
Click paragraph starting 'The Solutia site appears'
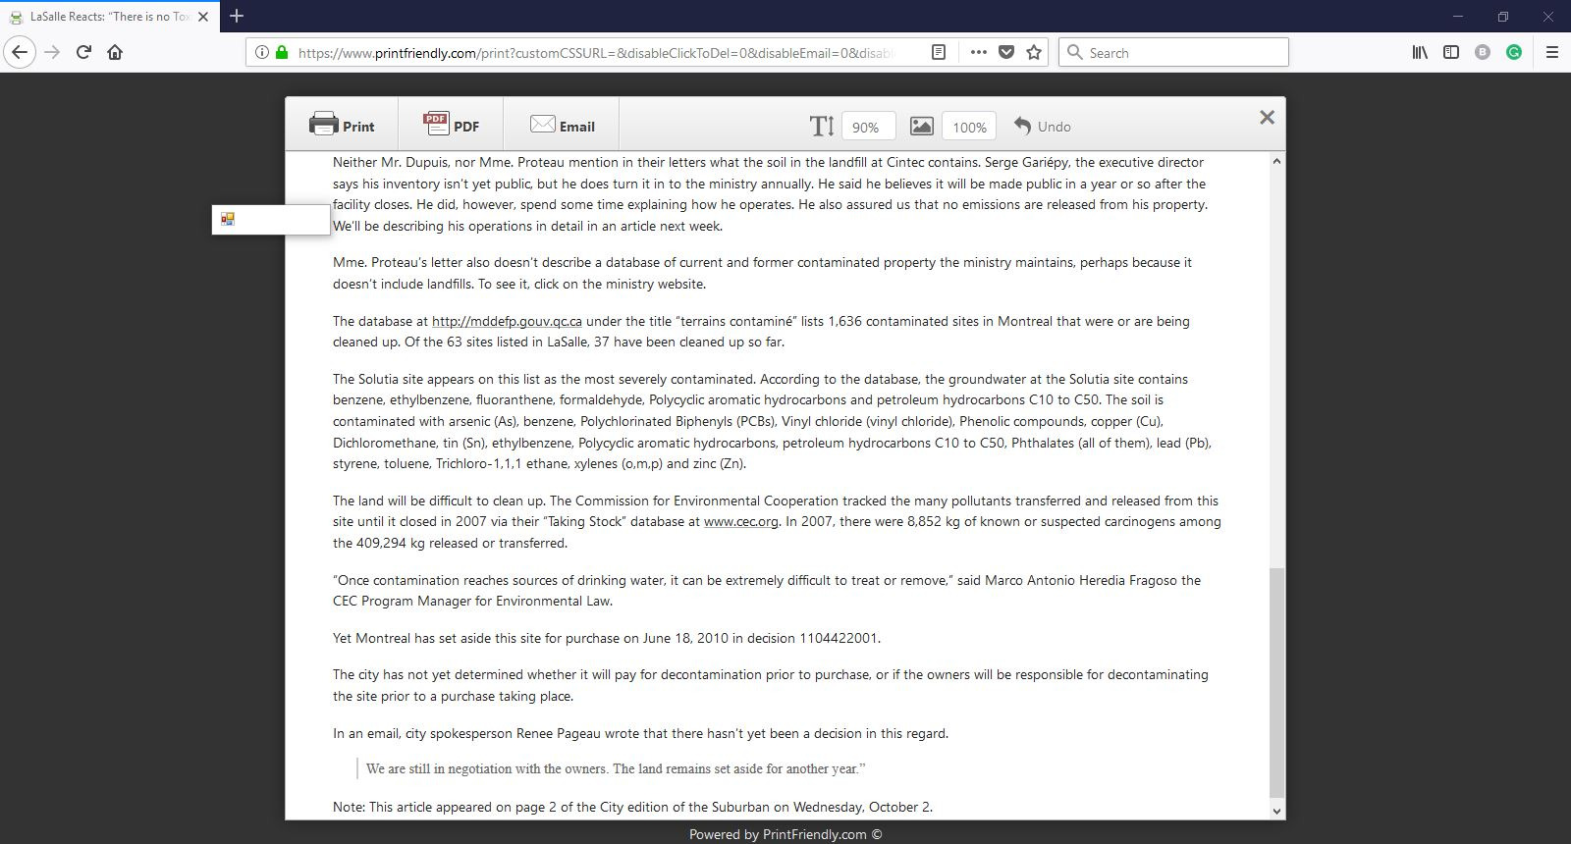tap(773, 421)
